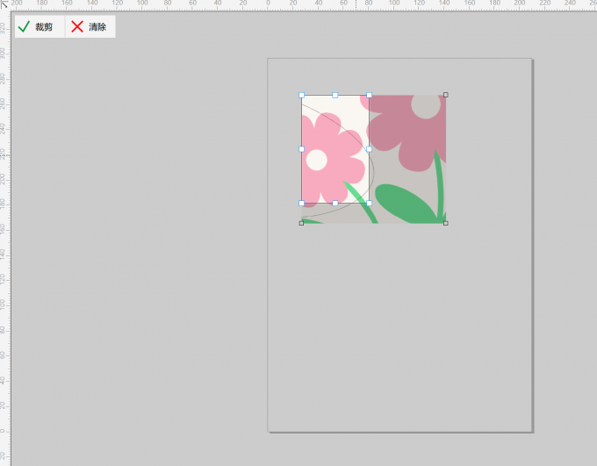Viewport: 597px width, 466px height.
Task: Select the middle-left crop rectangle handle
Action: click(x=301, y=149)
